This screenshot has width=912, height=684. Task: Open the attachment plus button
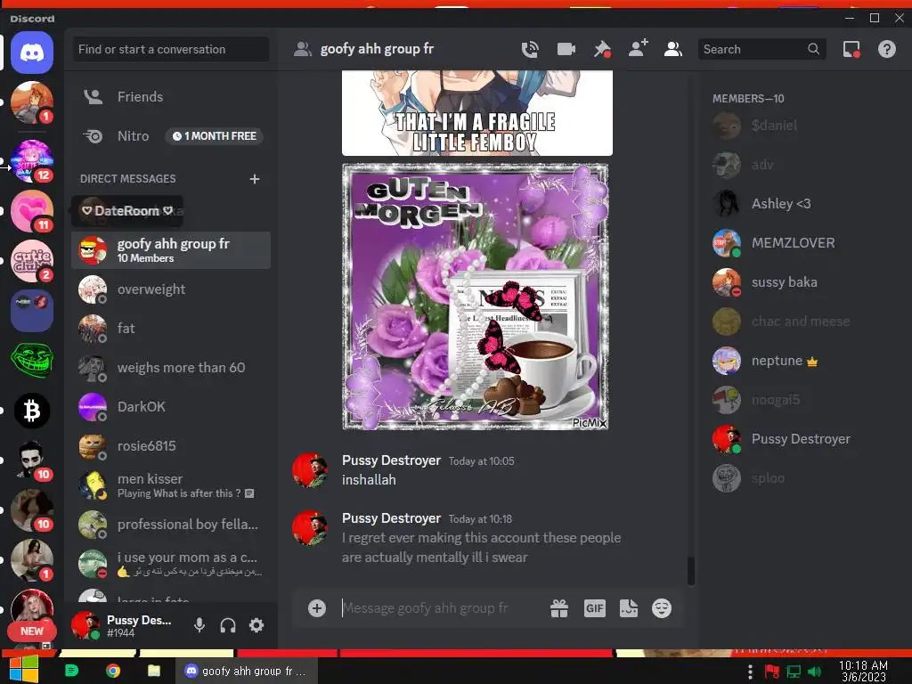[317, 608]
